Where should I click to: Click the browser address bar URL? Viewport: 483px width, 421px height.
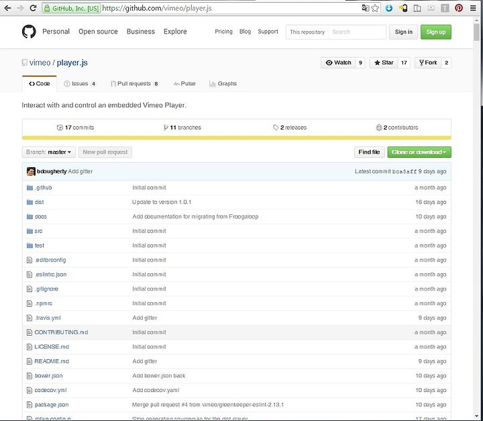click(x=157, y=8)
